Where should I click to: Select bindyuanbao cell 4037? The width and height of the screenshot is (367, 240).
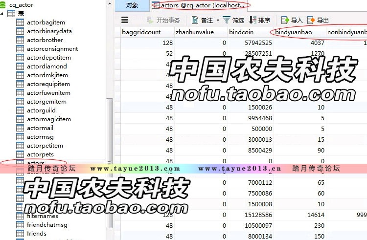click(300, 43)
